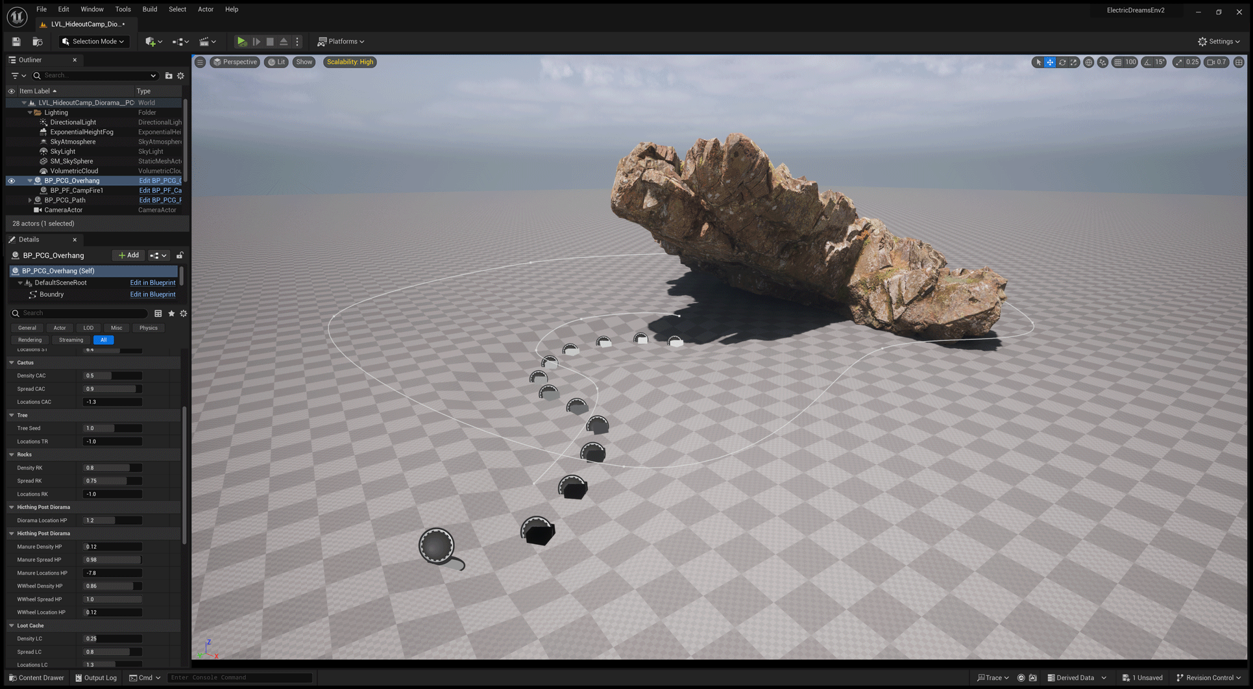Open Outliner filter options menu
The image size is (1253, 689).
point(19,76)
